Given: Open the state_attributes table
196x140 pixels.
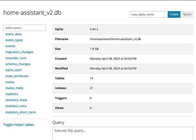Looking at the screenshot, I should point(17,76).
